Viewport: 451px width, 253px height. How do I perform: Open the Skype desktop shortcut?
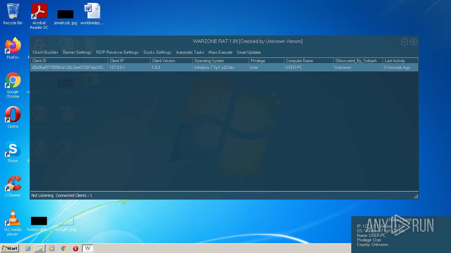(x=13, y=152)
